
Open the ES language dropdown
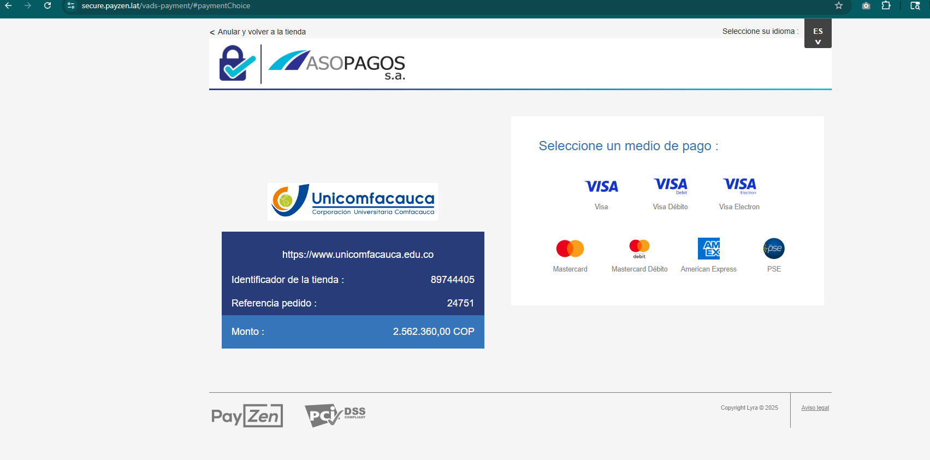click(x=818, y=33)
